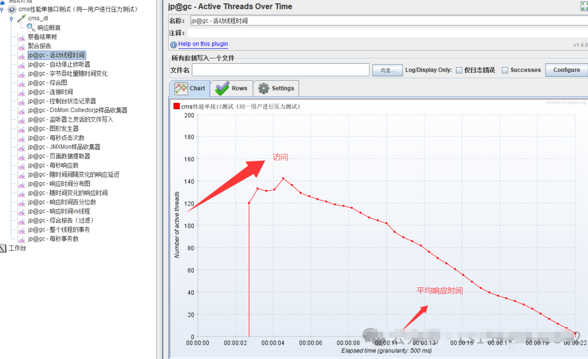Click the icon beside jp@gc - 每秒事务数
This screenshot has width=588, height=359.
[x=21, y=239]
